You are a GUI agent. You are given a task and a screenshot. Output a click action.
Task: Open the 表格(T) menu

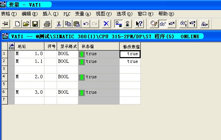tap(9, 14)
